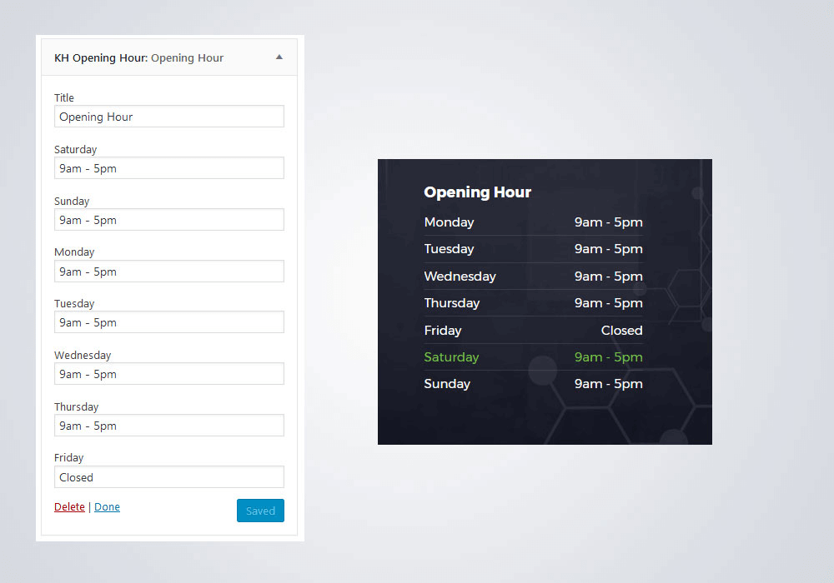Select the Sunday hours input
Image resolution: width=834 pixels, height=583 pixels.
pyautogui.click(x=168, y=219)
